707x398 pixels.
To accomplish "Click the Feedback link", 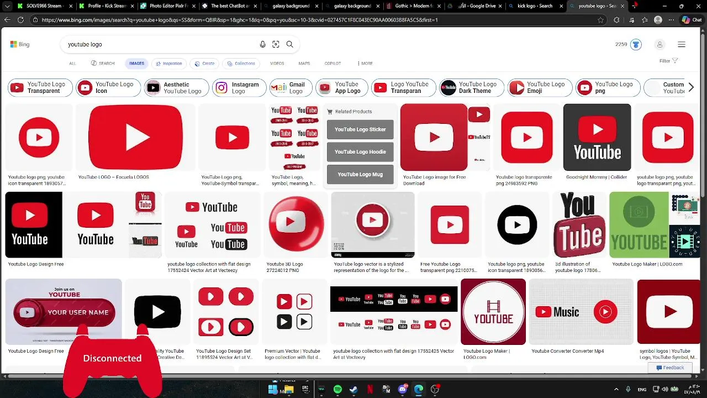I will pos(670,368).
